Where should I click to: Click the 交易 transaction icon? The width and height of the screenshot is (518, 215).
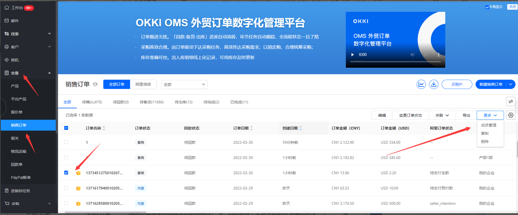7,73
